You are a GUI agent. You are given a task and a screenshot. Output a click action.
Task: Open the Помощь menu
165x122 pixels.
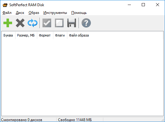[x=79, y=13]
